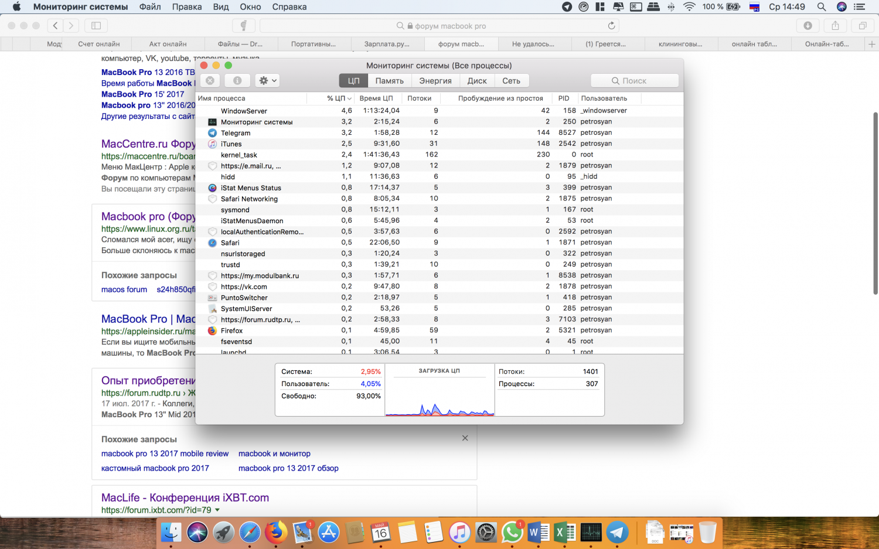This screenshot has width=879, height=549.
Task: Select the iTunes process row icon
Action: click(x=212, y=144)
